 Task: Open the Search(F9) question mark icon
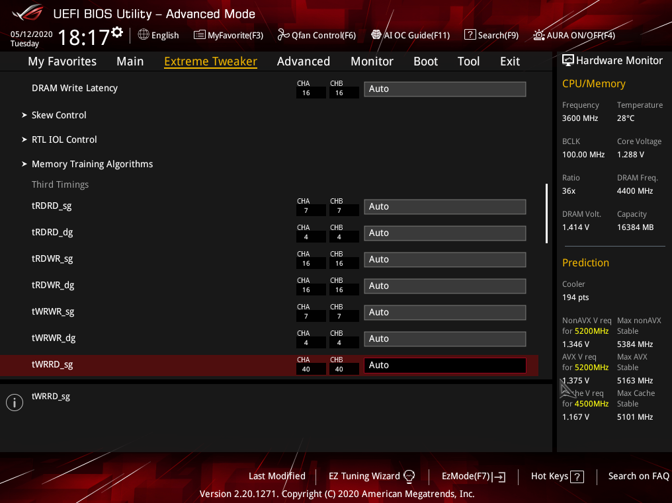470,35
